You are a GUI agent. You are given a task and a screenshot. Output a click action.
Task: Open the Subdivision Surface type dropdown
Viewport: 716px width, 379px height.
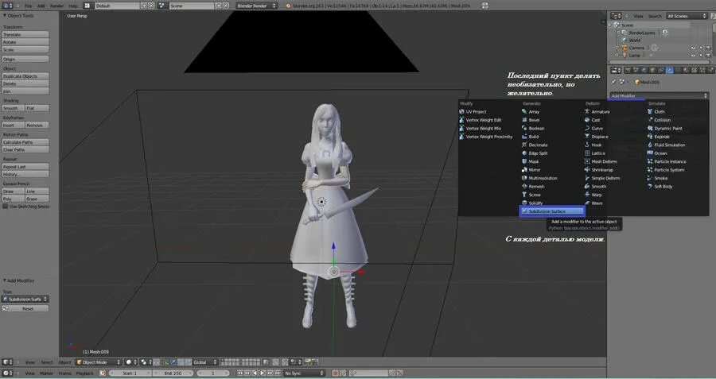coord(25,300)
